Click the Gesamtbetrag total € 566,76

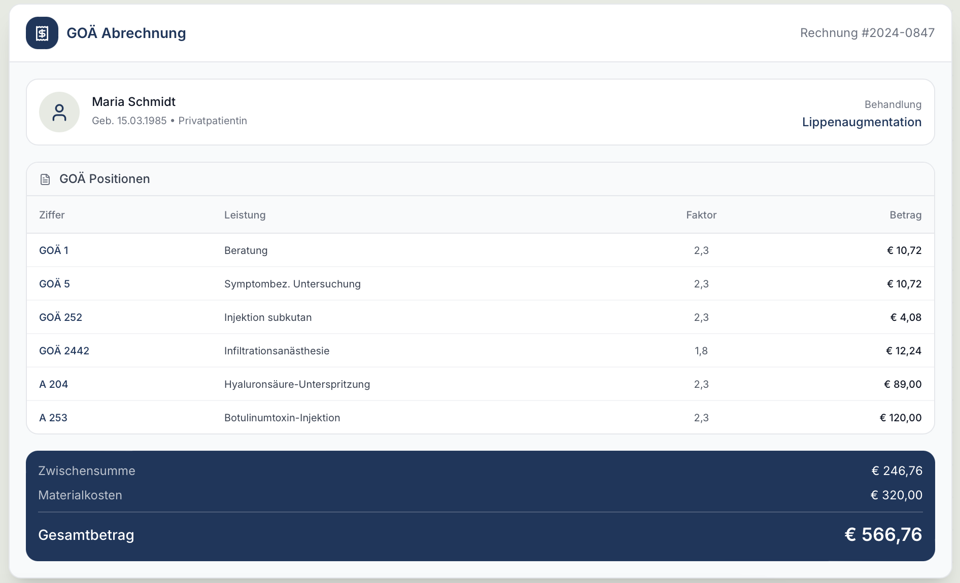(883, 535)
